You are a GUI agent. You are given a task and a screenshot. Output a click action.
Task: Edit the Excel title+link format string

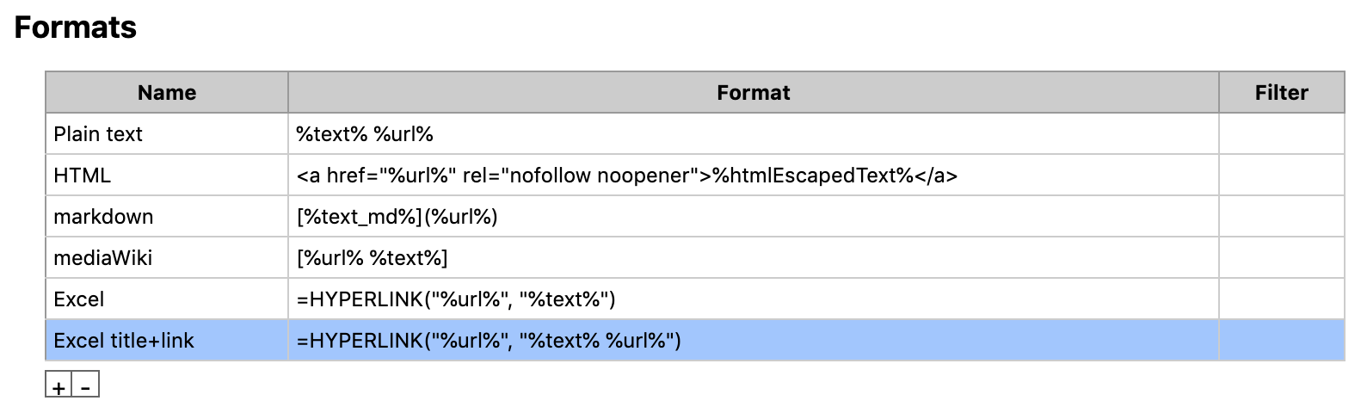pos(489,341)
